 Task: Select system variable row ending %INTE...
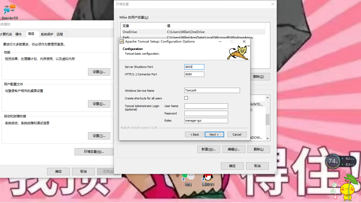point(258,104)
